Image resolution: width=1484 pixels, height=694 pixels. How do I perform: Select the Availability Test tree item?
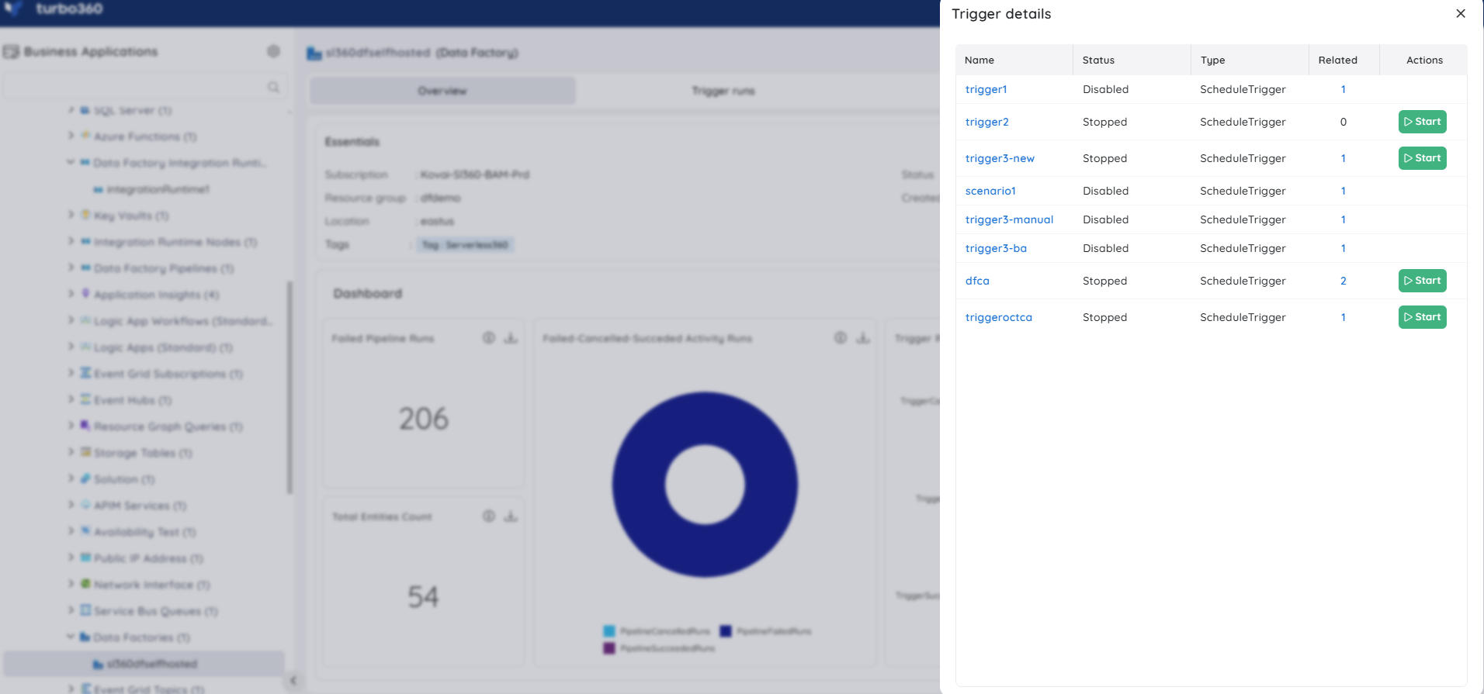pos(144,532)
